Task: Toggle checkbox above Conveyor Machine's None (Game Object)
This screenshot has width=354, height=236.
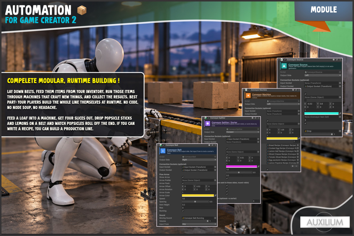Action: (x=268, y=121)
